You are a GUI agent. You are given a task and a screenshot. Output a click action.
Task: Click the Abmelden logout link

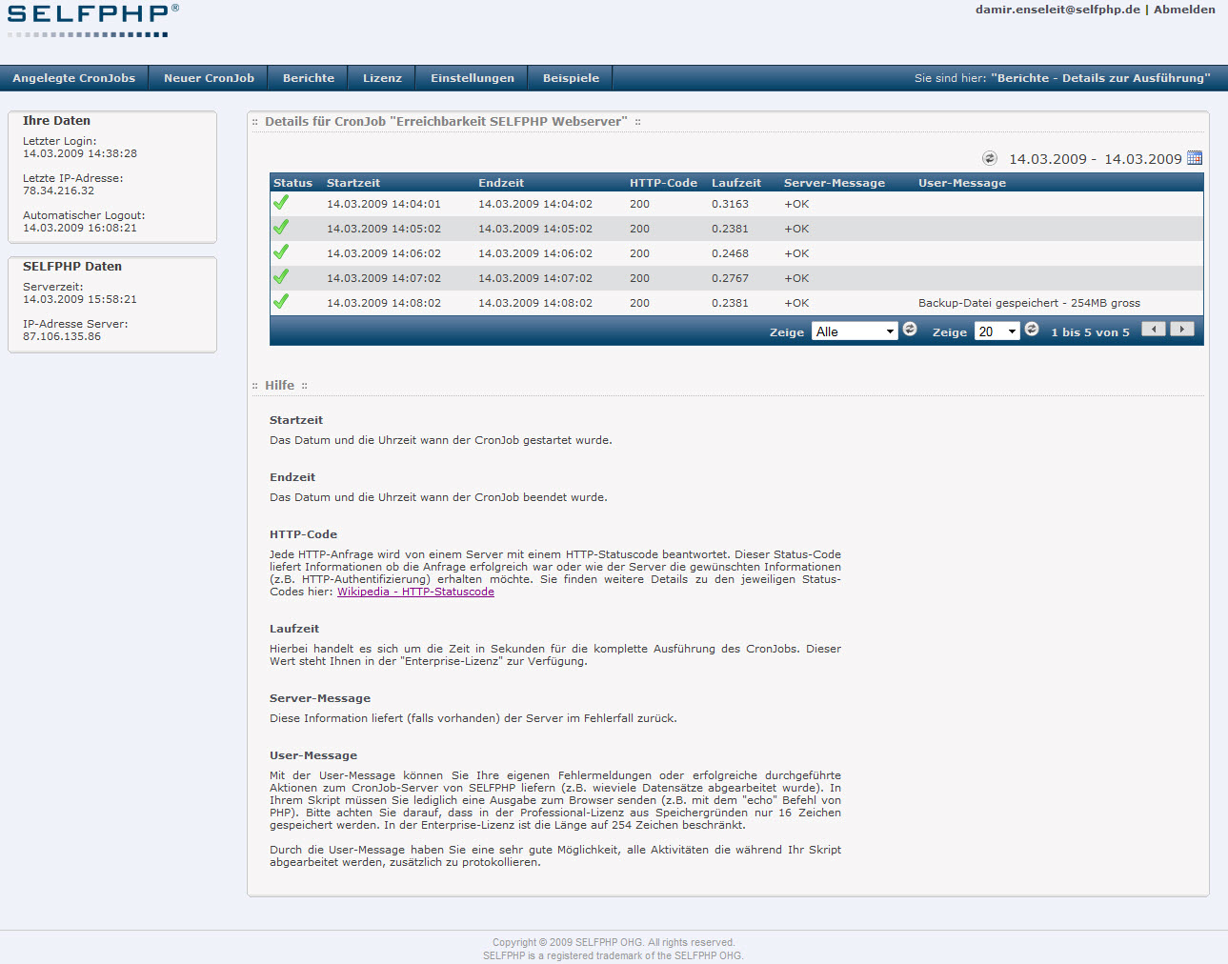coord(1184,10)
